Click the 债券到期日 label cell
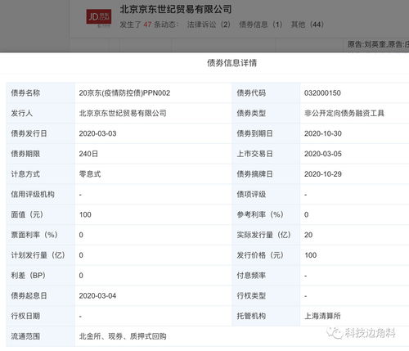 (x=266, y=133)
